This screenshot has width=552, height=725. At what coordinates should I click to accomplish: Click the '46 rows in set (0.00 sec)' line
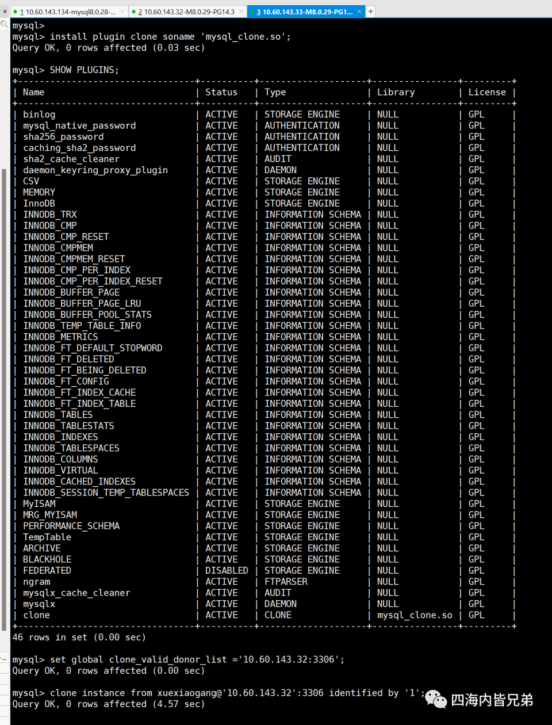click(x=79, y=638)
